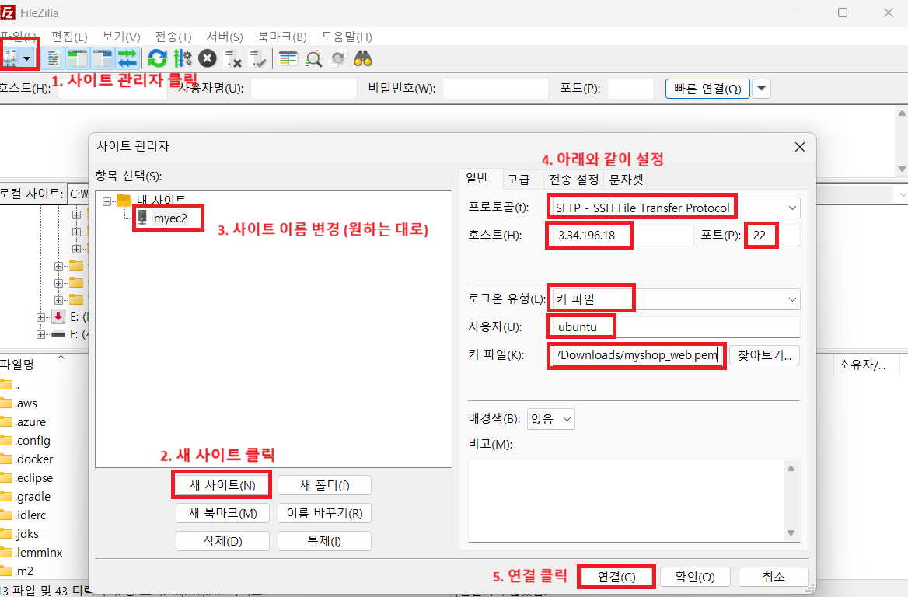This screenshot has width=908, height=597.
Task: Click the disconnect from server icon
Action: 232,58
